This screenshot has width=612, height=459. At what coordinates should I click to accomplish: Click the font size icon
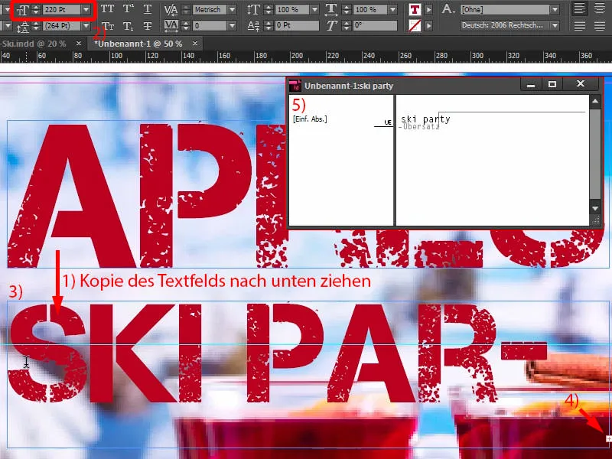pos(22,10)
